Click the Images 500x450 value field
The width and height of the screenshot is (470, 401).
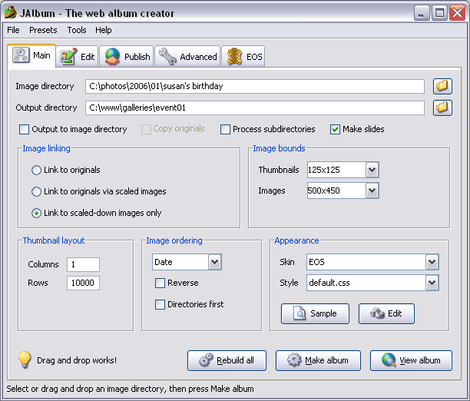click(336, 191)
